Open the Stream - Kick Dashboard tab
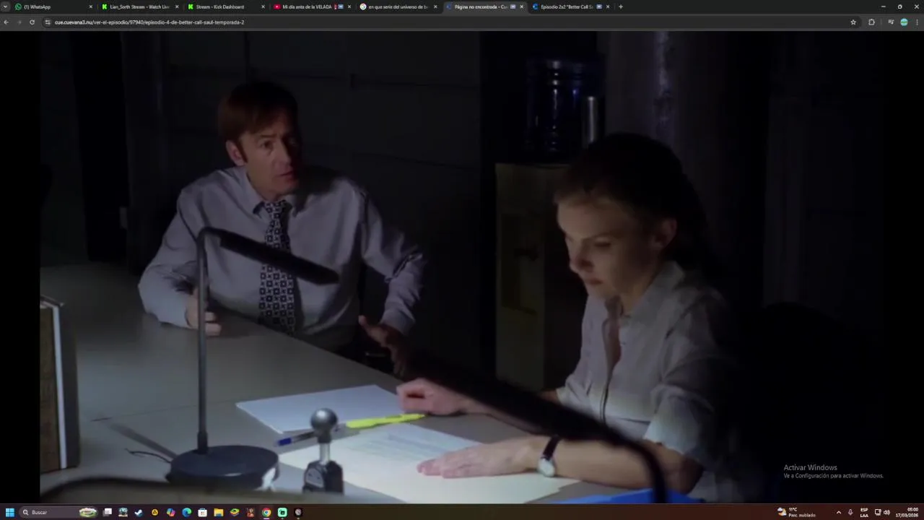Screen dimensions: 924x520 click(225, 6)
